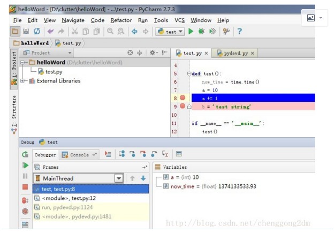Select the '<module>, test.py:12' frame

pos(91,198)
